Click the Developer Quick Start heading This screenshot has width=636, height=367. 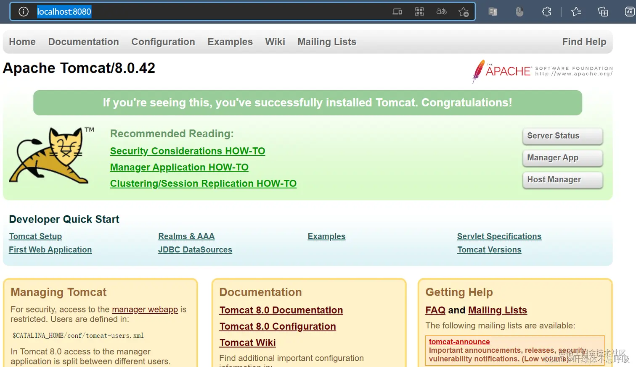[64, 220]
